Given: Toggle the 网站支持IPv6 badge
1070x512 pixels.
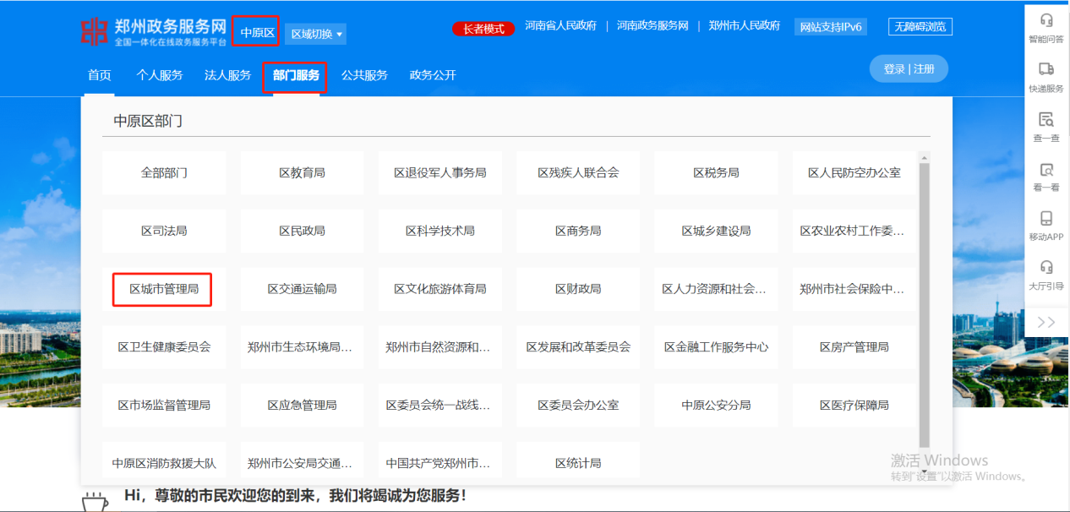Looking at the screenshot, I should tap(830, 26).
